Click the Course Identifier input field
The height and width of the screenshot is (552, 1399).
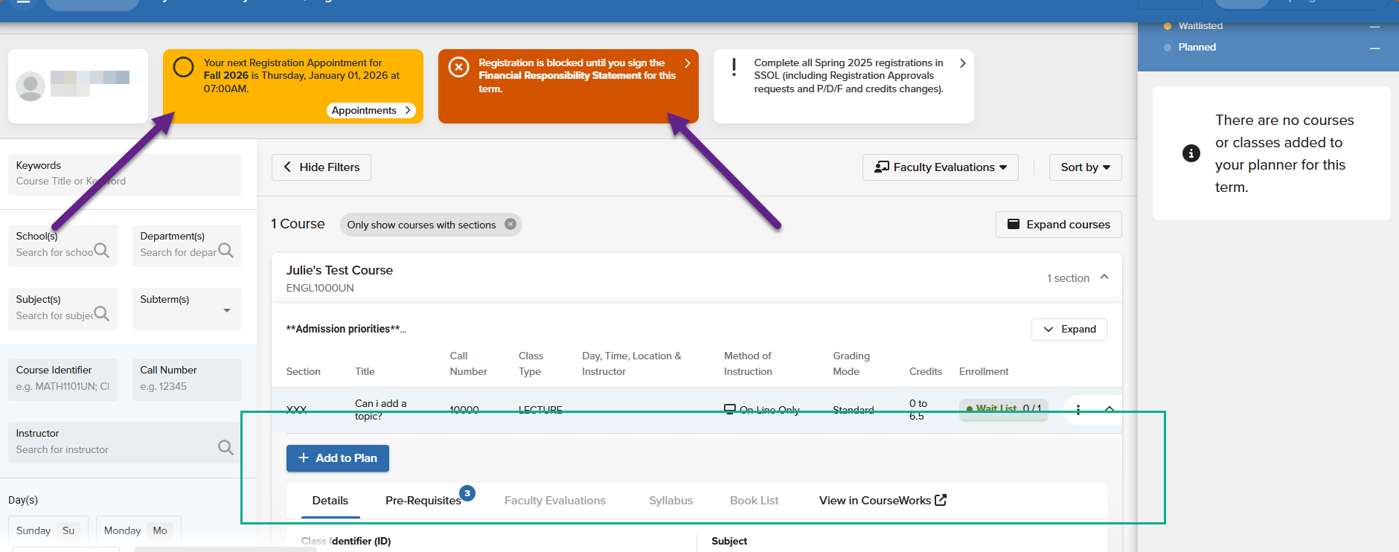coord(63,386)
